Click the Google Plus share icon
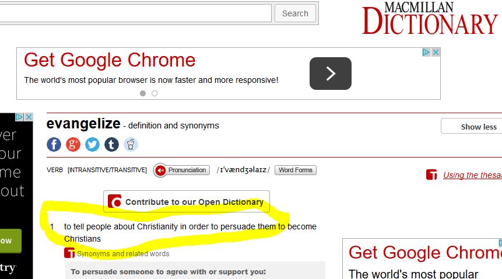 73,144
